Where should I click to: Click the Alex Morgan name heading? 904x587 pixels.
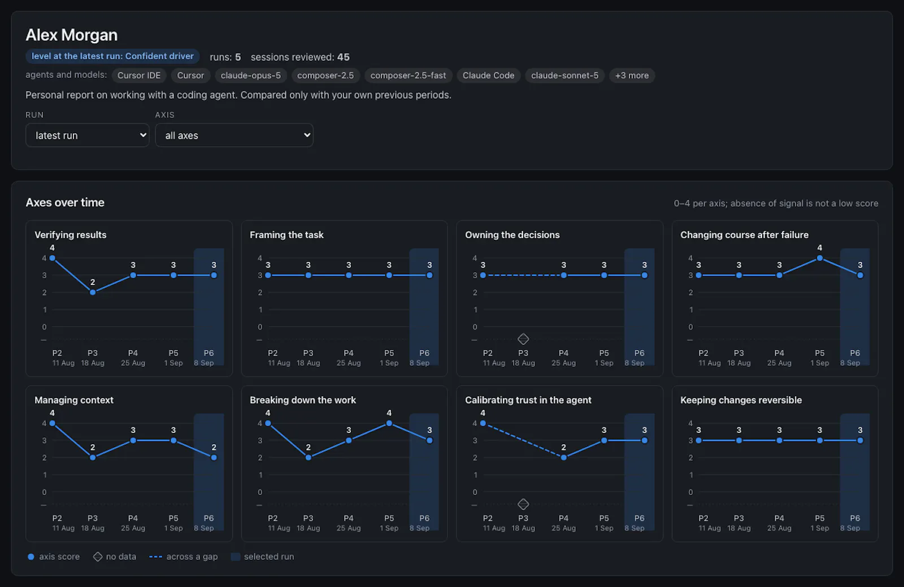[72, 35]
